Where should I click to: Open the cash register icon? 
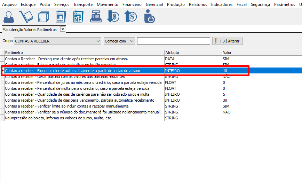[96, 17]
